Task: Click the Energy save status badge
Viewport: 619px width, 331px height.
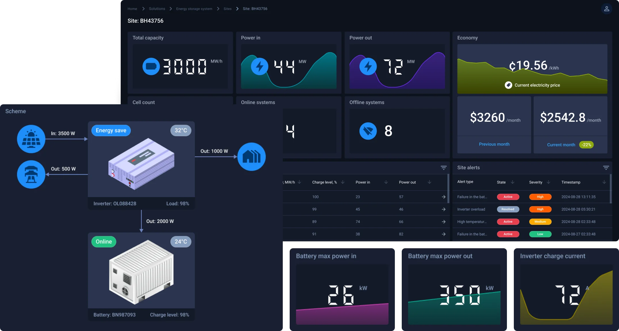Action: (x=111, y=130)
